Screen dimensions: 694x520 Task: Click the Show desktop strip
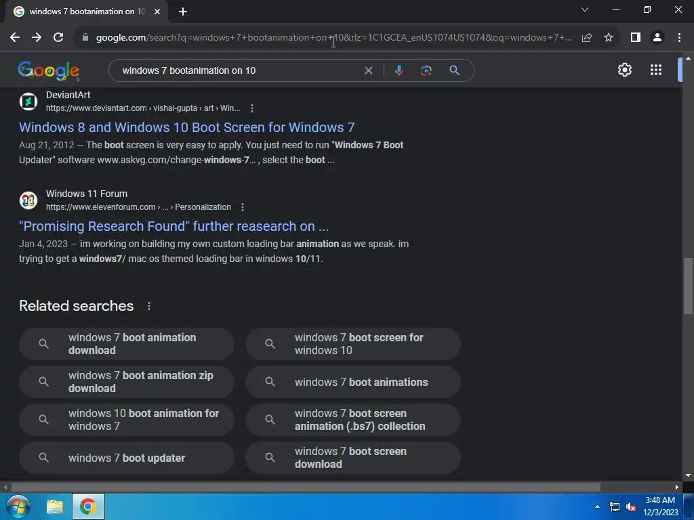pyautogui.click(x=689, y=506)
